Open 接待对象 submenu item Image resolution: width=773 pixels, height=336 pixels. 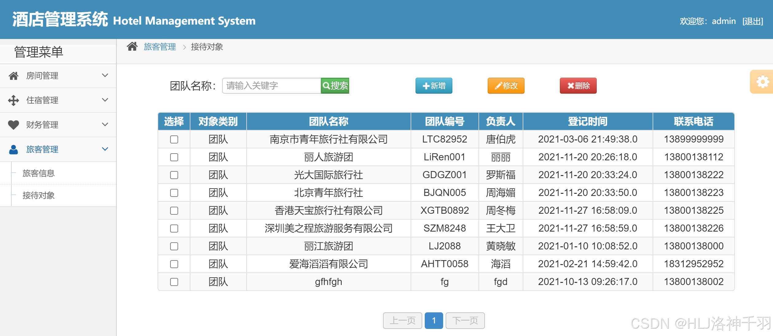(x=39, y=196)
